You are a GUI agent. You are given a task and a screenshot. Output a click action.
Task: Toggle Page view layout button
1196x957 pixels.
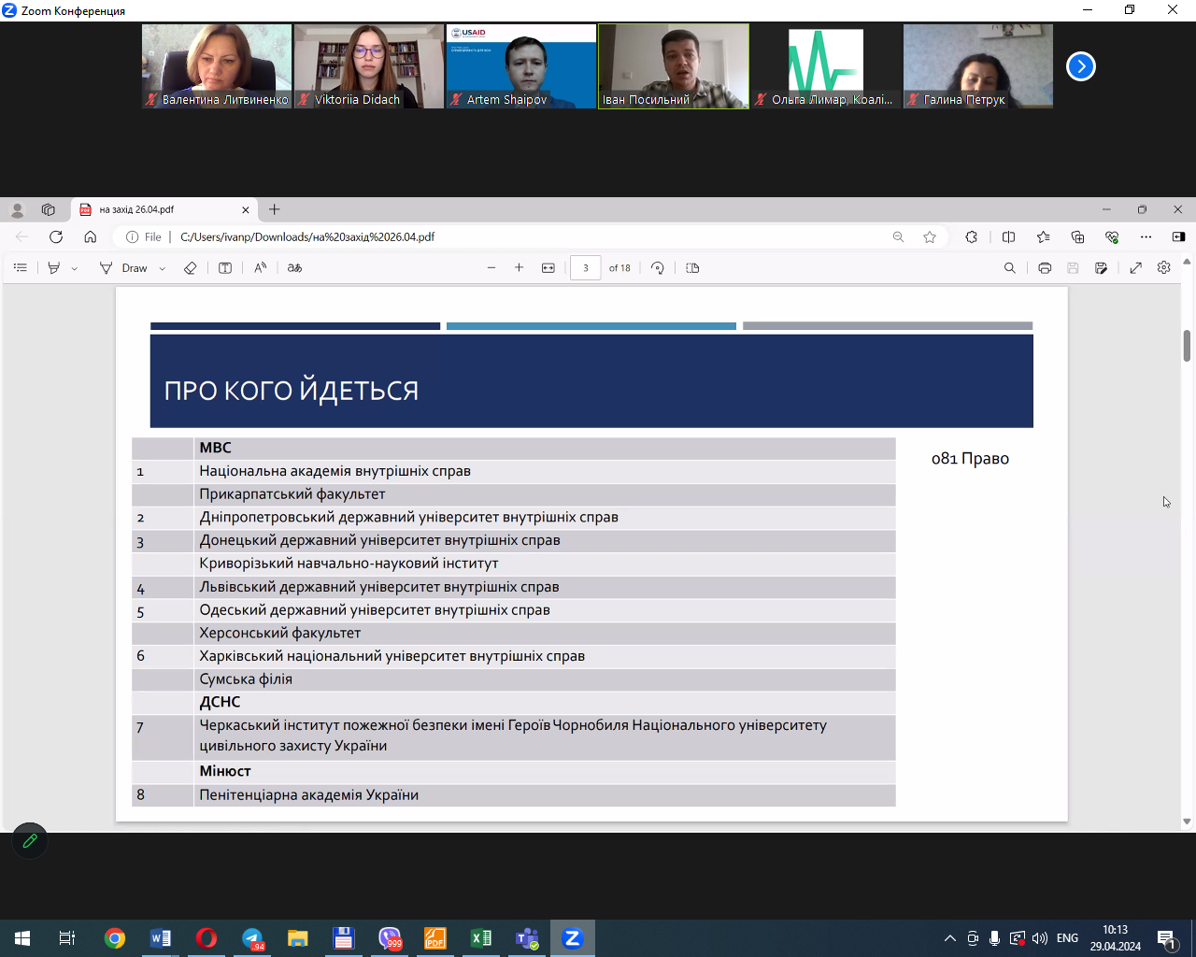pyautogui.click(x=692, y=268)
